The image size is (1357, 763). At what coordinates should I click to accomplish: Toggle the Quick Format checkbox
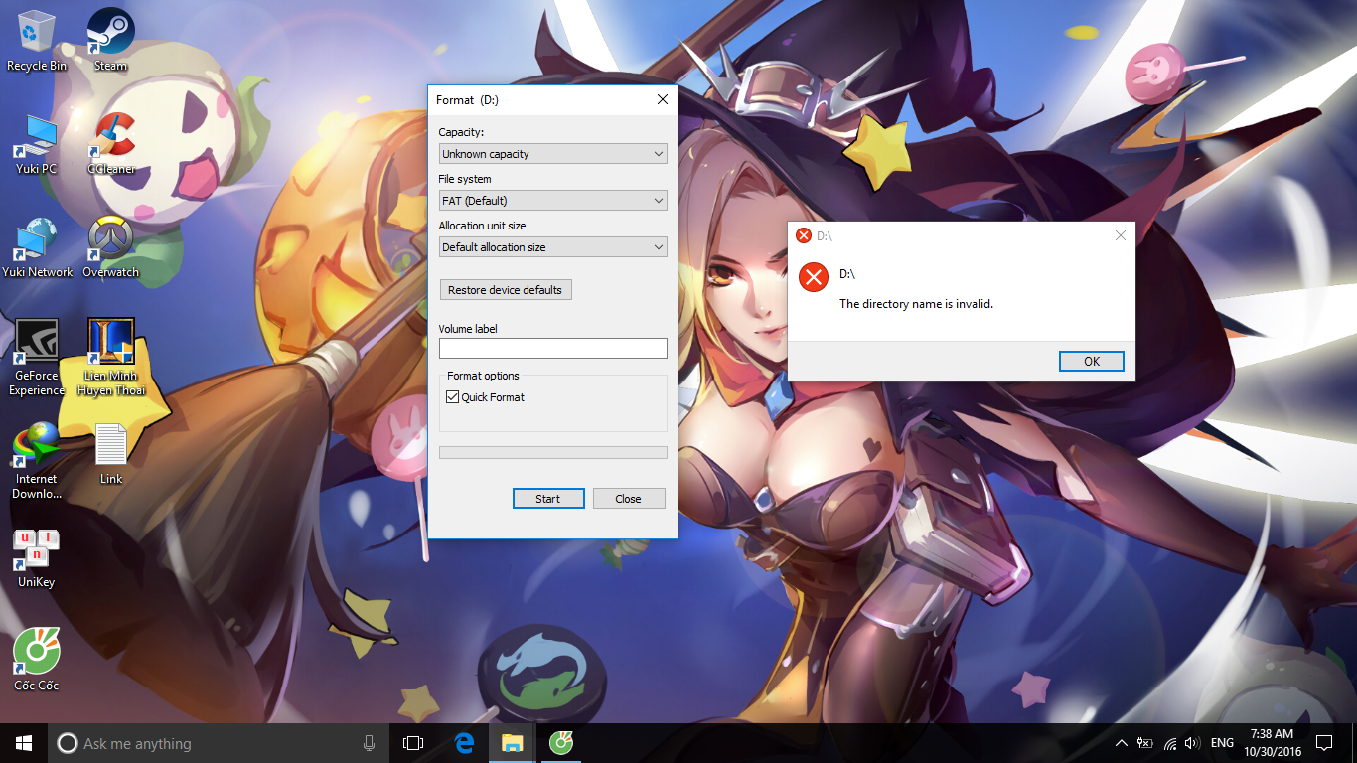(453, 397)
